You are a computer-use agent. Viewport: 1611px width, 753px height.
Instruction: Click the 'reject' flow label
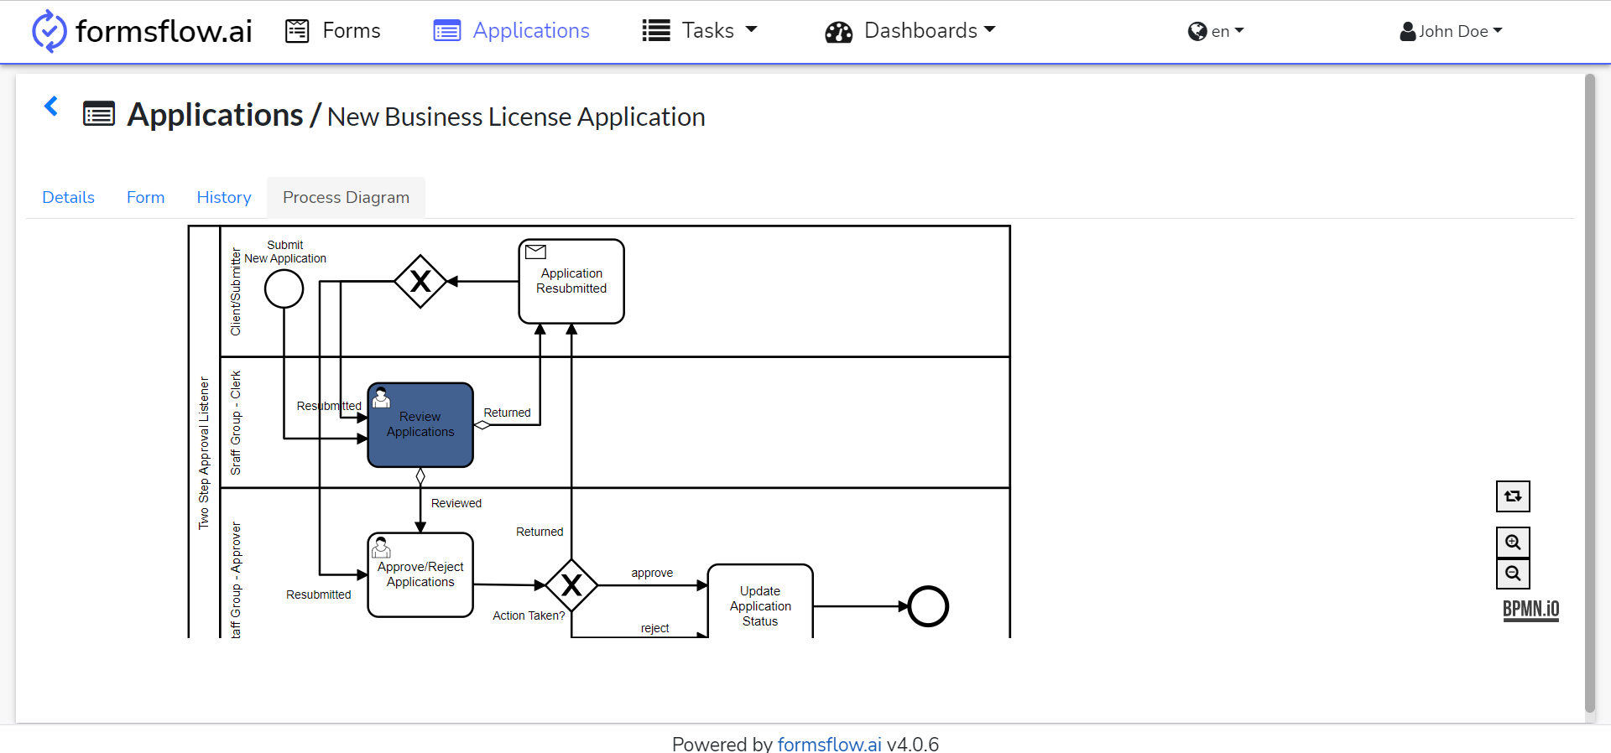point(654,628)
